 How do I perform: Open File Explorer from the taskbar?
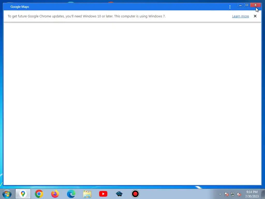[87, 194]
